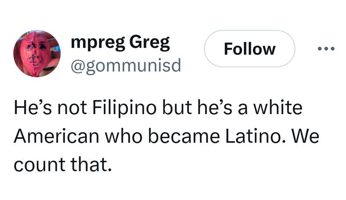Open the three-dot more options menu
This screenshot has height=200, width=346.
tap(326, 49)
